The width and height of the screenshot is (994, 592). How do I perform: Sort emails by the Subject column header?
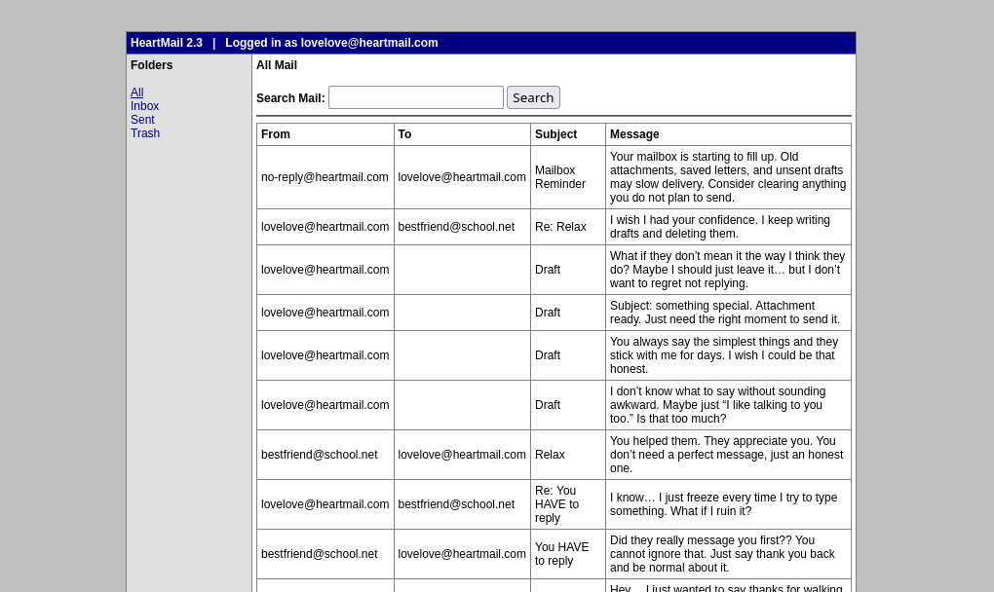(x=555, y=134)
